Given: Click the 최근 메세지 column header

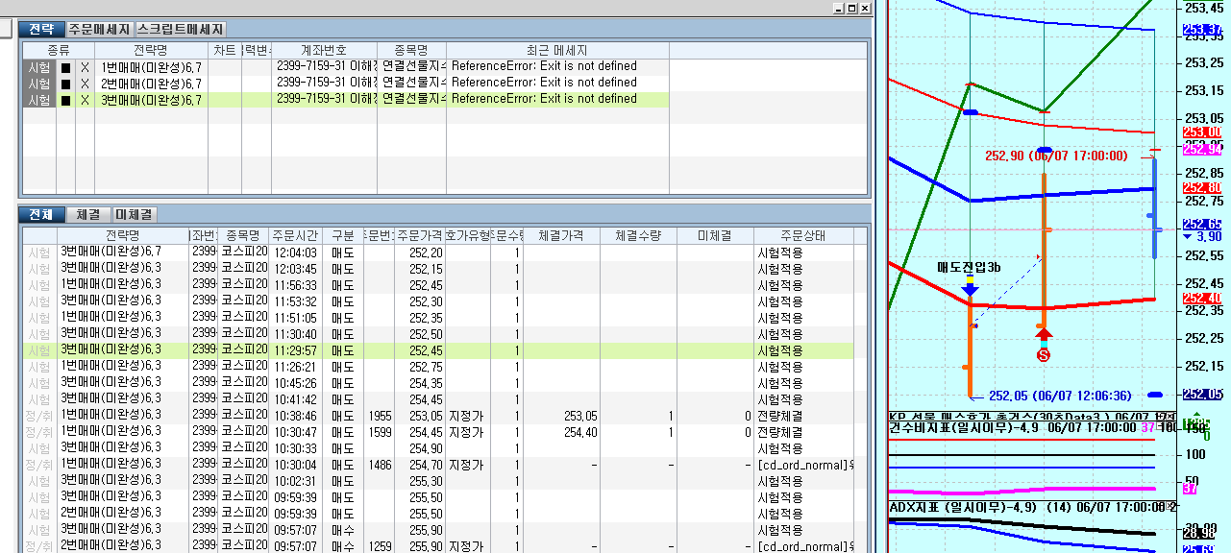Looking at the screenshot, I should 557,50.
